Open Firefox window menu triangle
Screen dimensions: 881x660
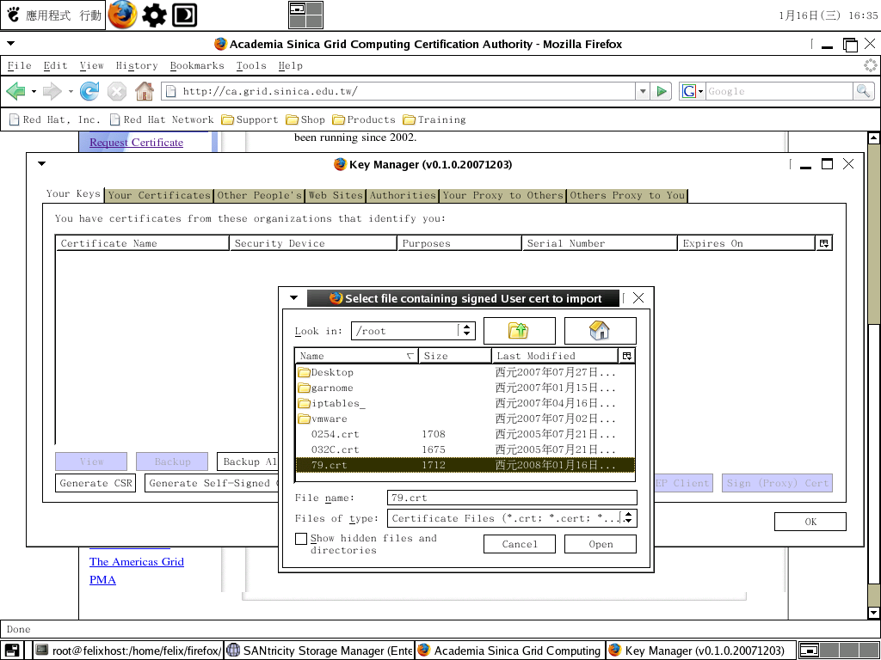point(10,43)
